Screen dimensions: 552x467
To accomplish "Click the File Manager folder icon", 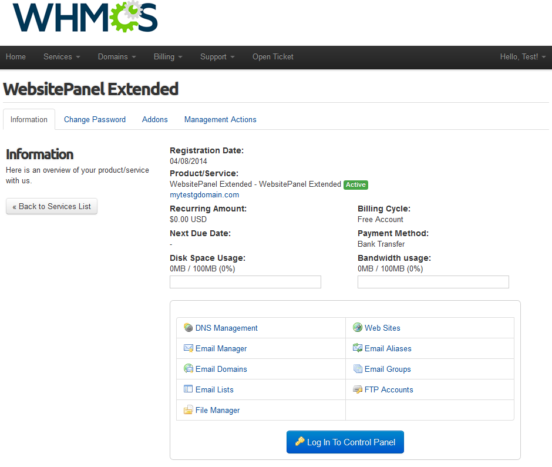I will (x=189, y=409).
